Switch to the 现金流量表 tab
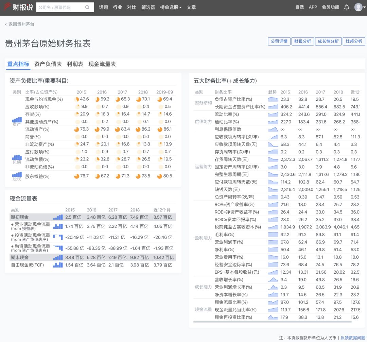 pos(102,64)
